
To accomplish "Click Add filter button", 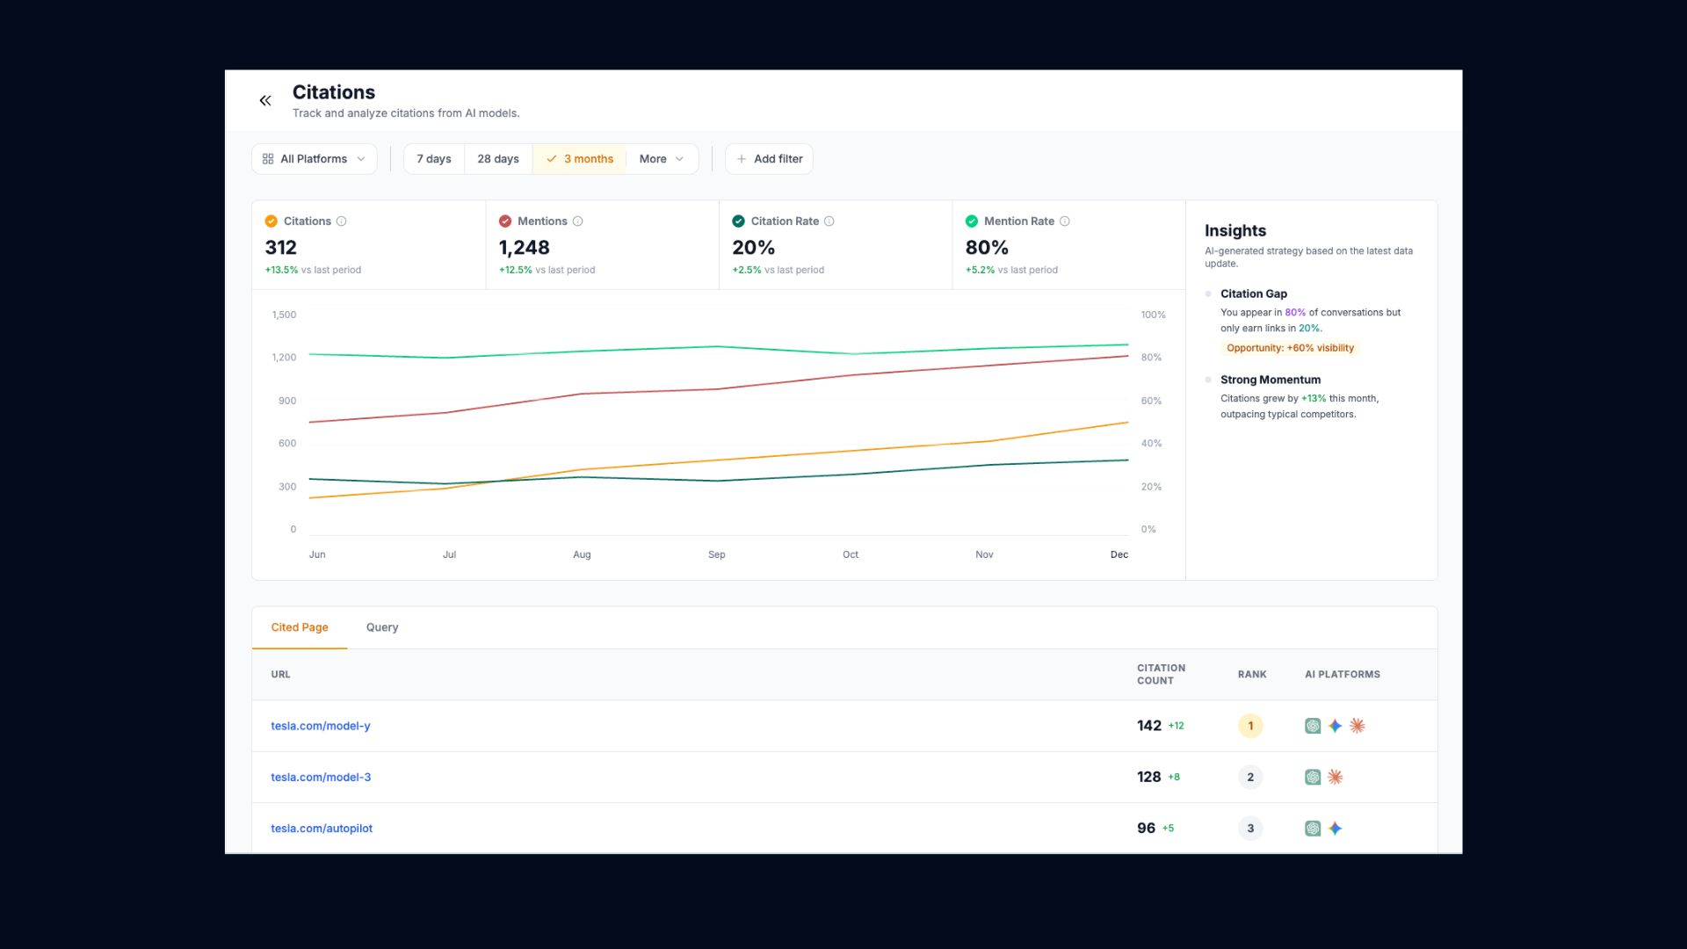I will click(769, 159).
